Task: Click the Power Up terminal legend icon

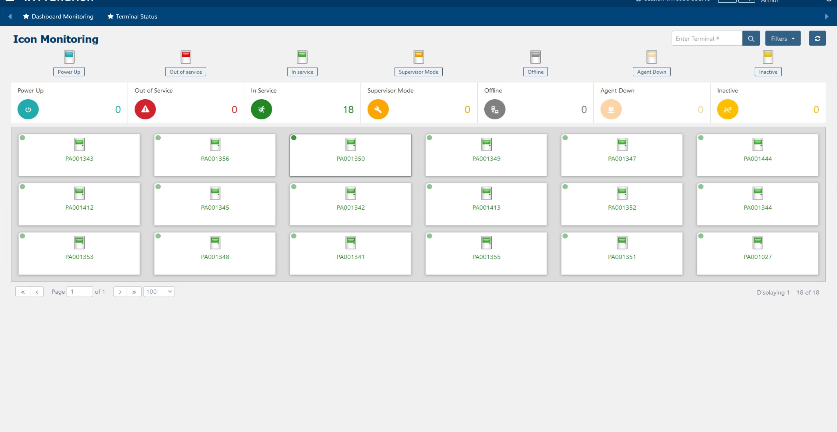Action: tap(69, 57)
